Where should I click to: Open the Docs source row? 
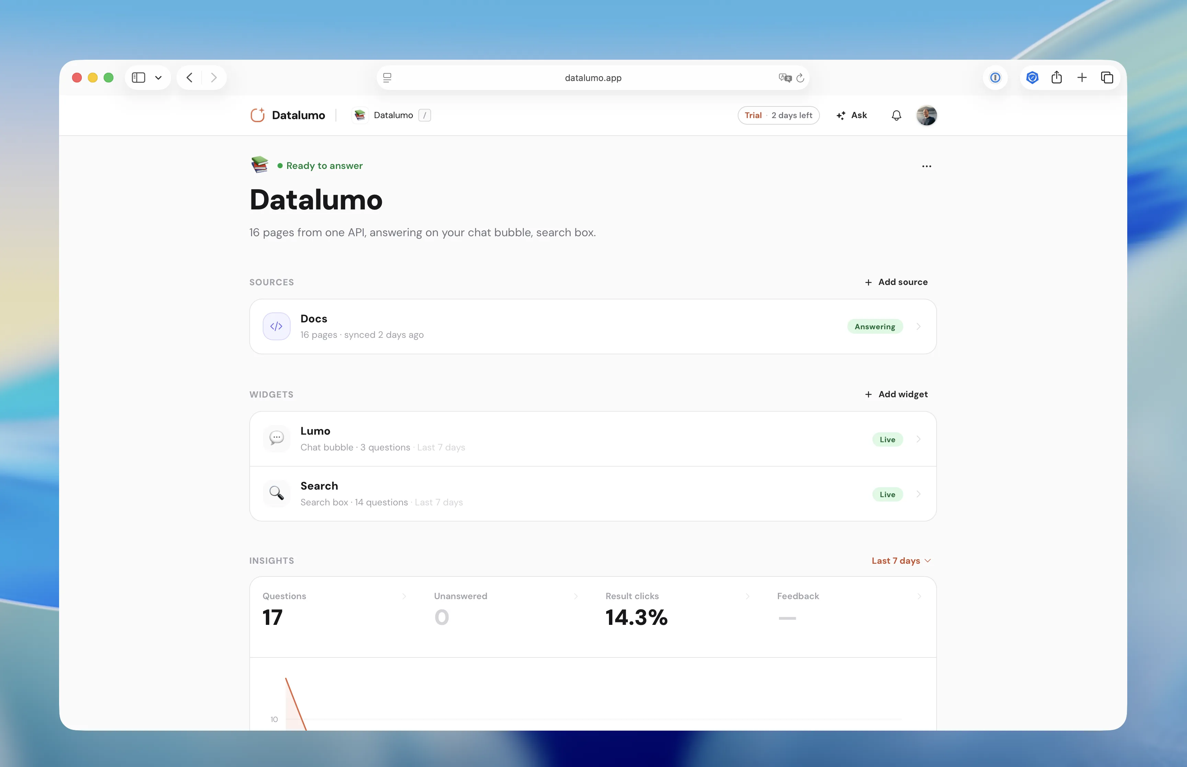[593, 326]
